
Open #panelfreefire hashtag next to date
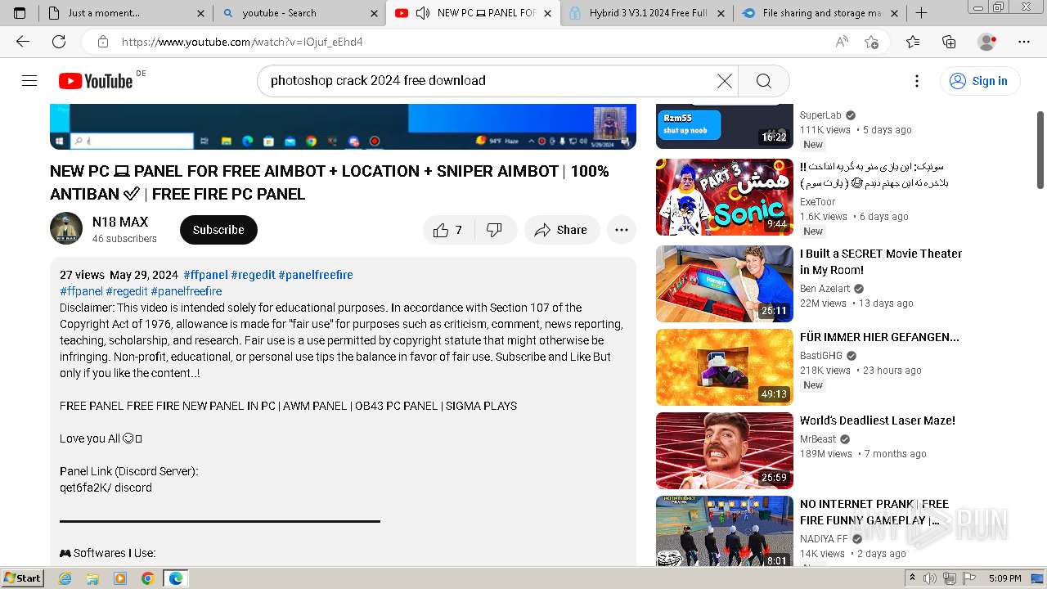click(316, 275)
